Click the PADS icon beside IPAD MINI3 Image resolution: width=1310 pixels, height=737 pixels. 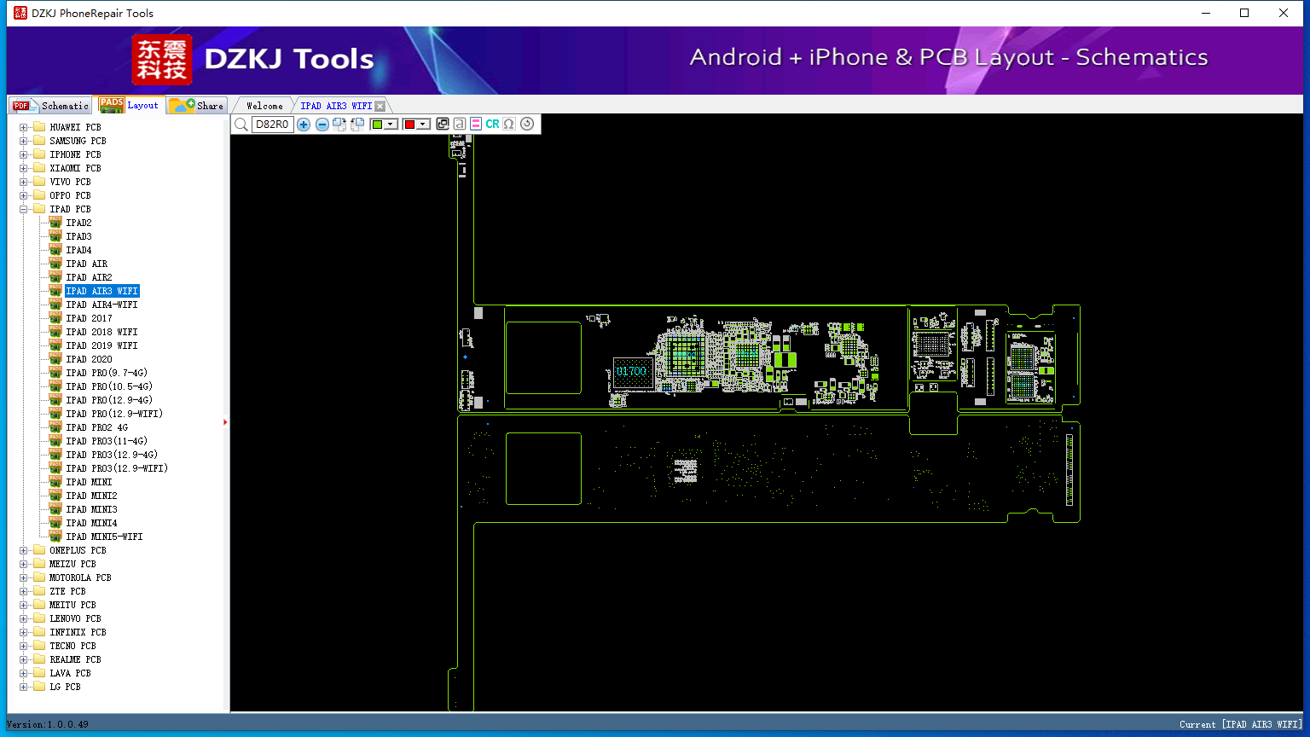(x=55, y=508)
